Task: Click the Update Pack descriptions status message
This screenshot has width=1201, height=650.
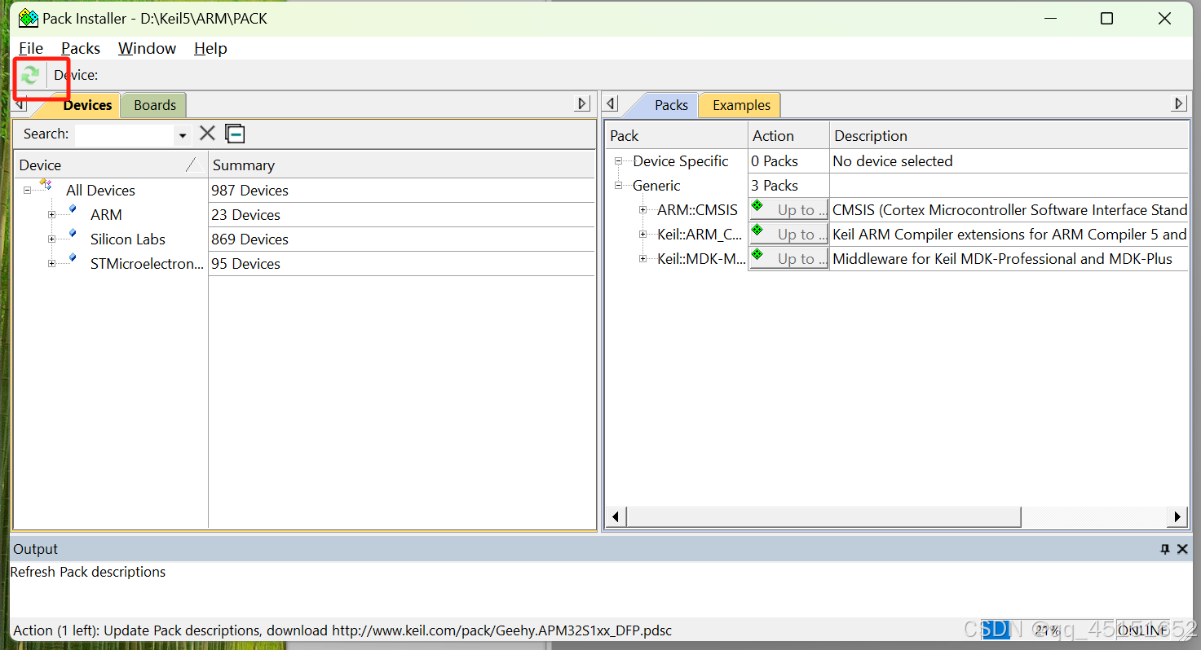Action: click(342, 630)
